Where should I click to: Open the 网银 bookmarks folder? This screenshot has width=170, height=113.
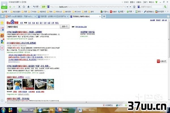tap(24, 12)
